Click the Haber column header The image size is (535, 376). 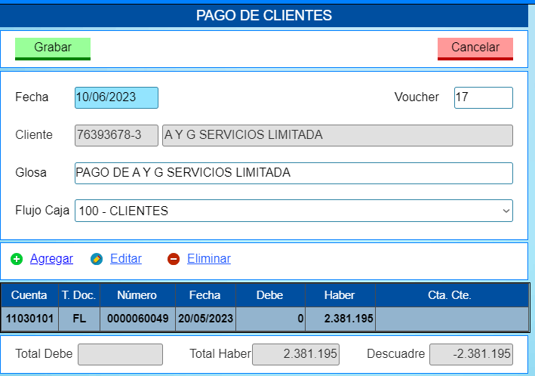340,295
